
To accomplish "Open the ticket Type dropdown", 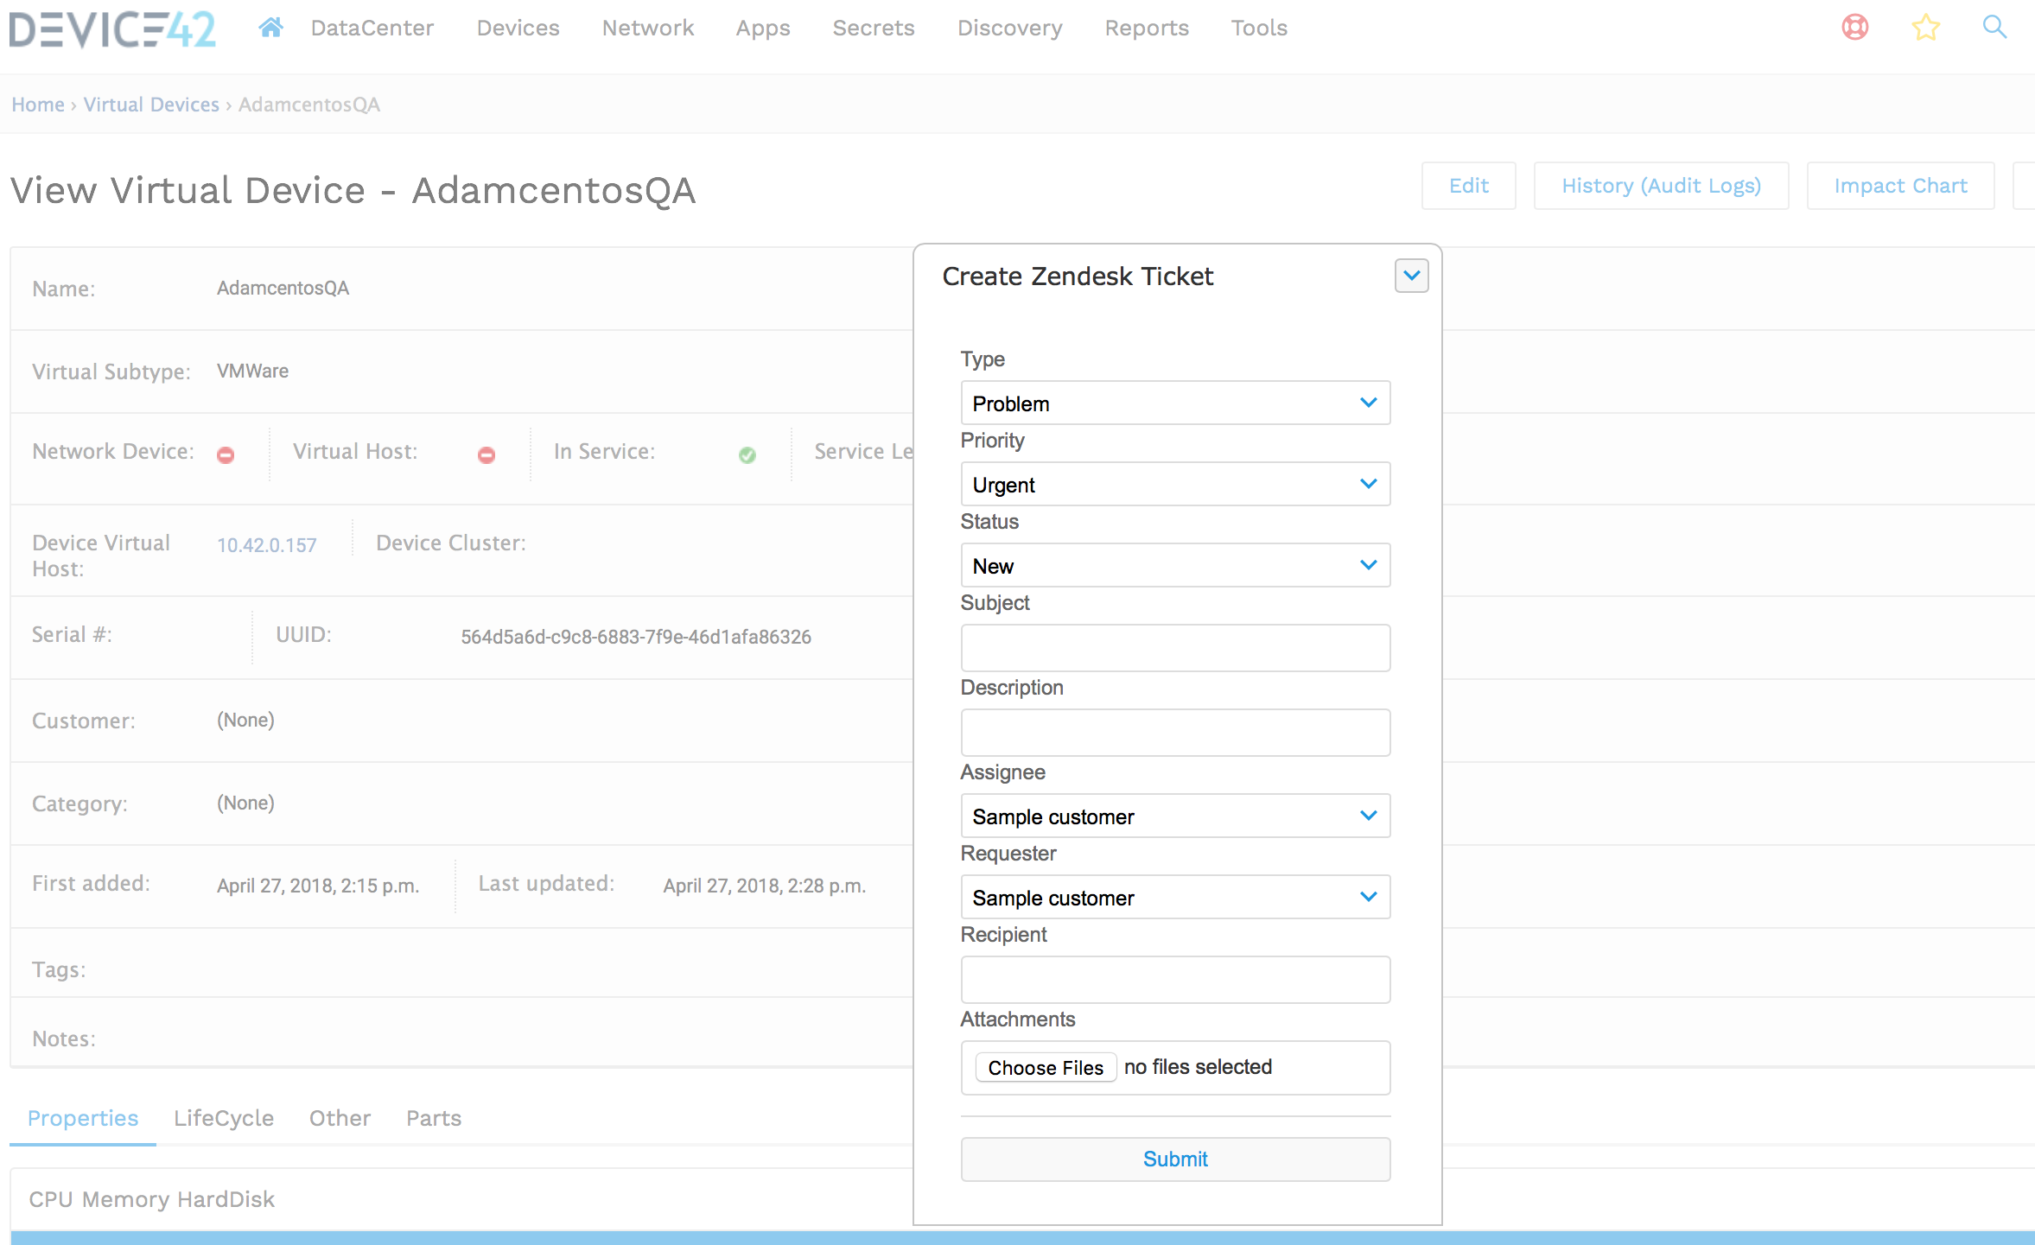I will tap(1174, 403).
